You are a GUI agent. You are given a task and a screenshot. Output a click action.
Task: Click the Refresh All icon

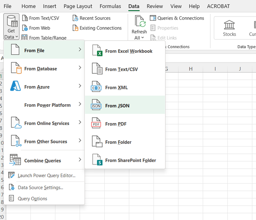[140, 21]
